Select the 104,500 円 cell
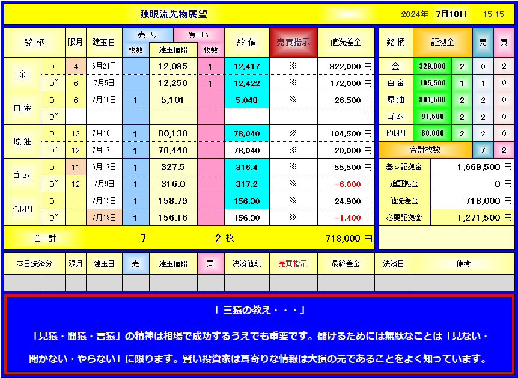Image resolution: width=518 pixels, height=378 pixels. click(x=346, y=133)
